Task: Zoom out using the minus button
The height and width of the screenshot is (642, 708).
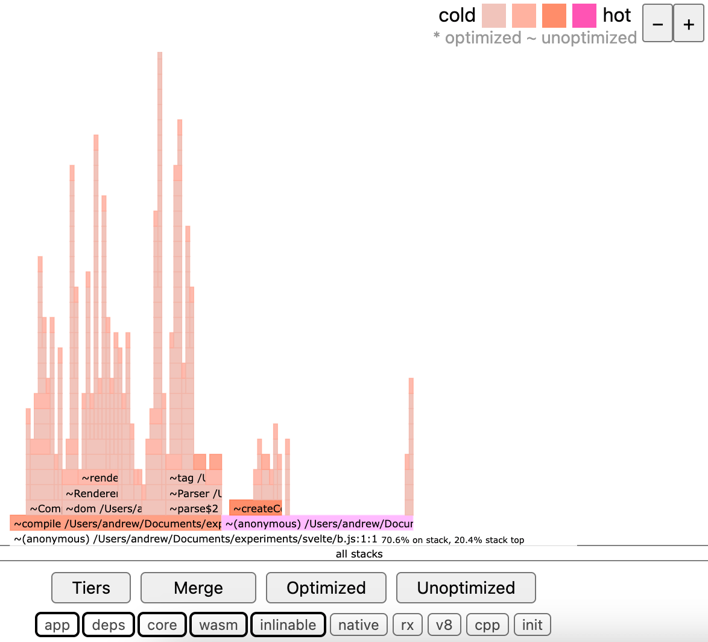Action: 657,23
